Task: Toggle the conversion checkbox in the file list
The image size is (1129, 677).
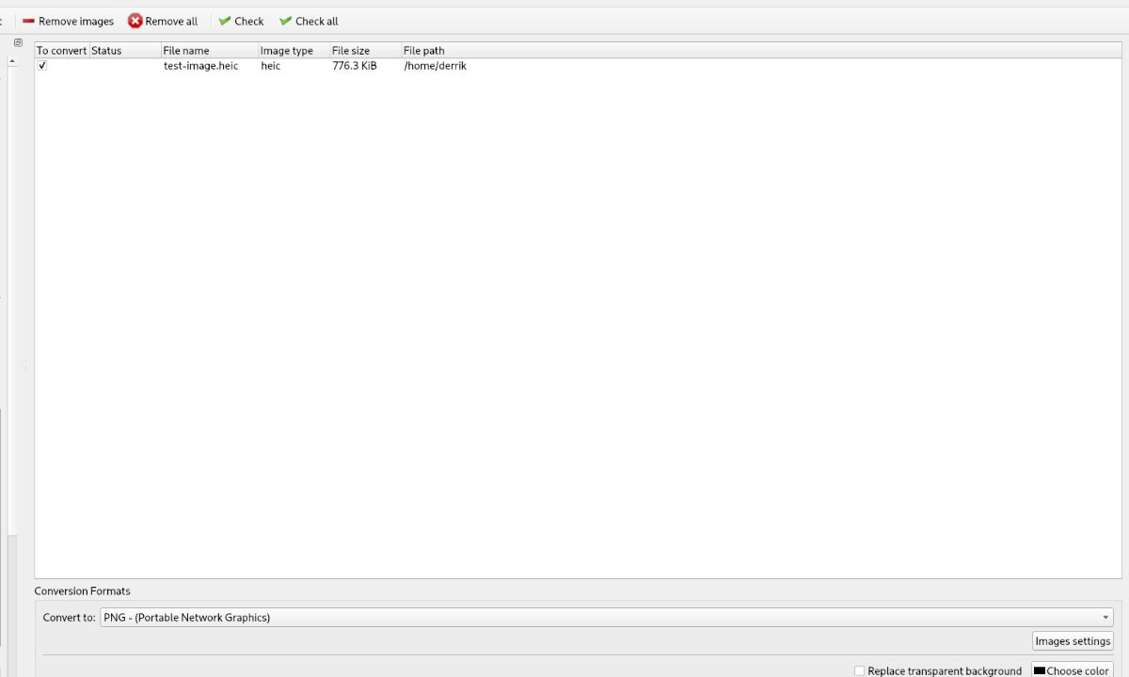Action: coord(41,66)
